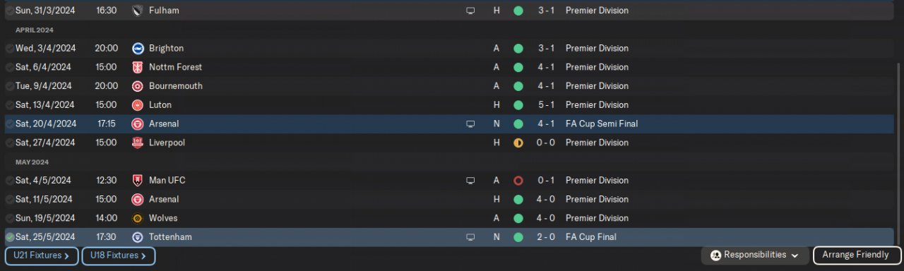Click the Liverpool club badge icon
The height and width of the screenshot is (271, 904).
(x=138, y=143)
